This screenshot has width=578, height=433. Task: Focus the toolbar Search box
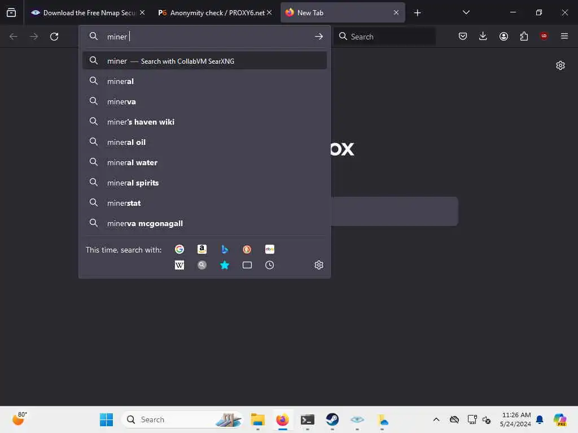click(x=384, y=37)
